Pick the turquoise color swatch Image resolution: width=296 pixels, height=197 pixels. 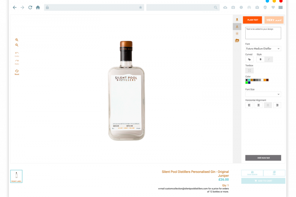coord(249,80)
